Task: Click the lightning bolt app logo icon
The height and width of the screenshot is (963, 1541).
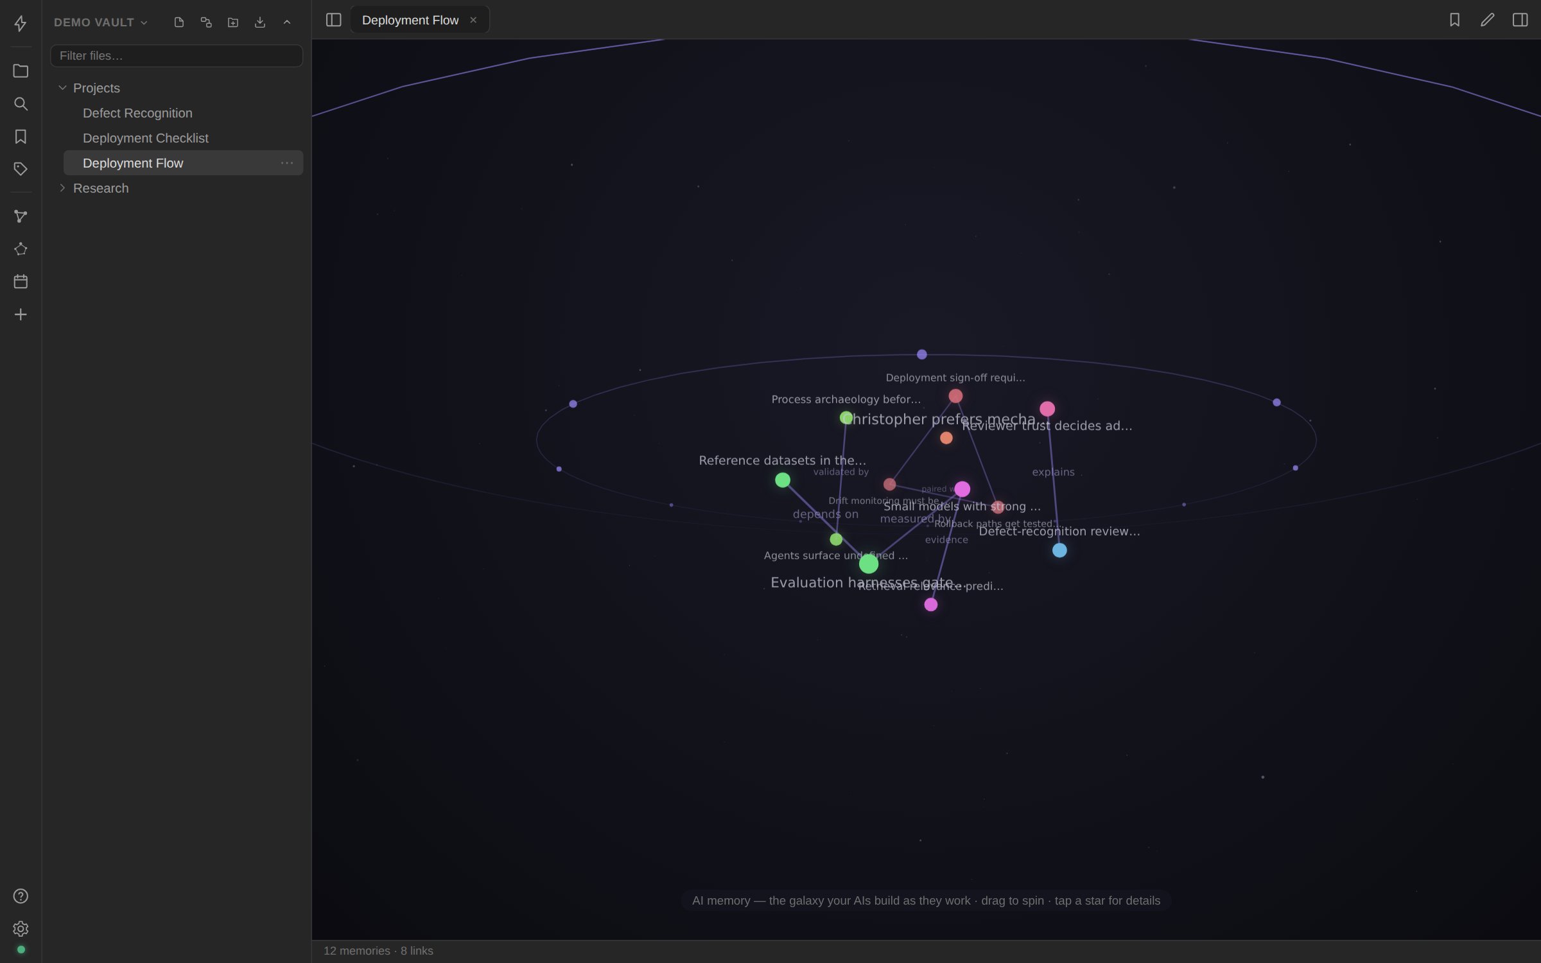Action: (21, 23)
